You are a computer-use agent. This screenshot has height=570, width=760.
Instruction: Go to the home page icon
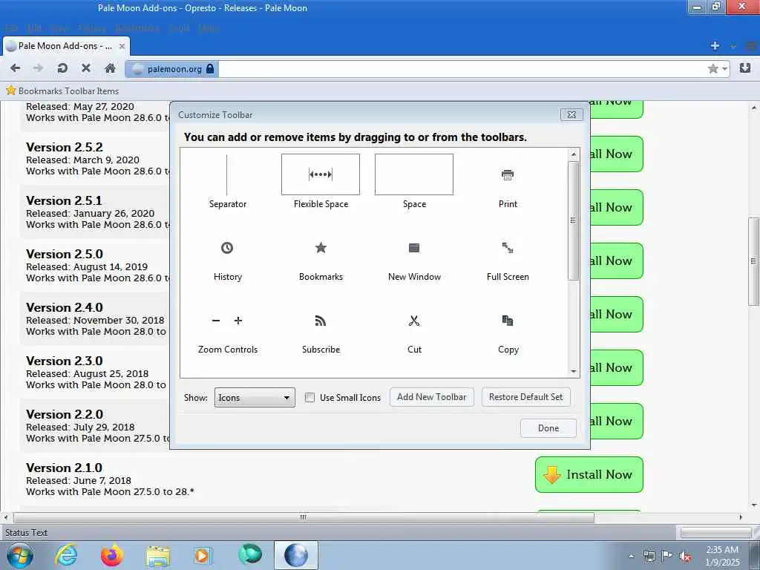coord(110,68)
